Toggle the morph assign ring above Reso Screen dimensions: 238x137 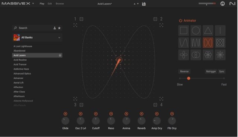tap(111, 114)
